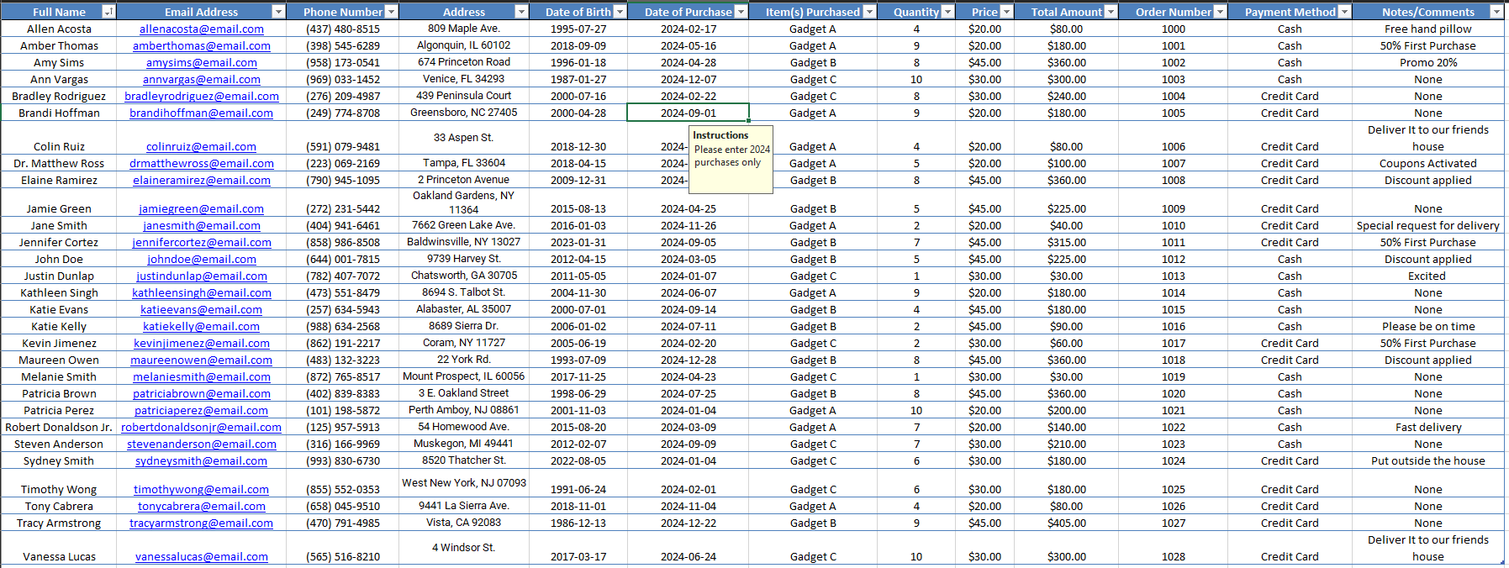Image resolution: width=1509 pixels, height=568 pixels.
Task: Select the order number '1028'
Action: (x=1174, y=548)
